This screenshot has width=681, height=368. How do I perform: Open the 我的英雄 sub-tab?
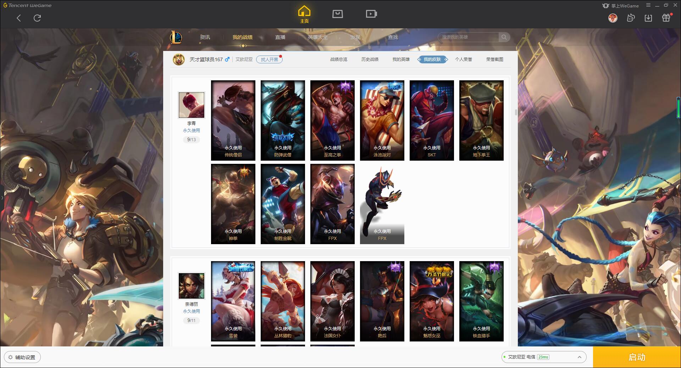[401, 59]
